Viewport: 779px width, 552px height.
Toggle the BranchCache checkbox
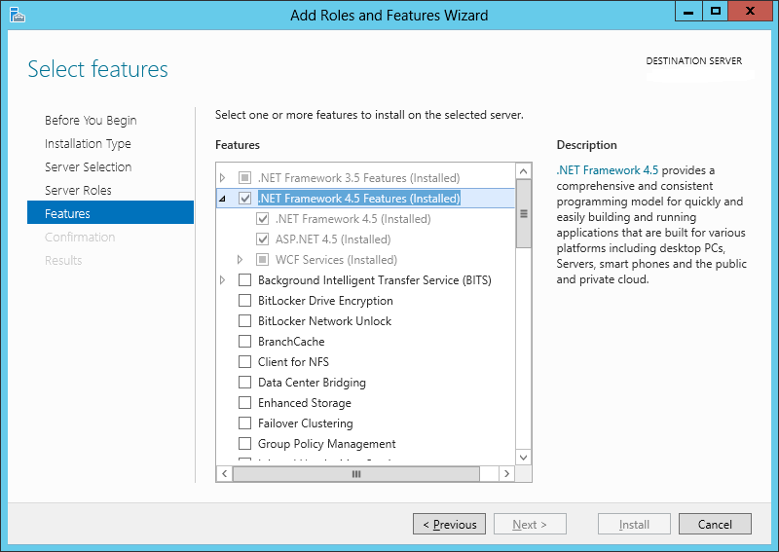pos(245,342)
